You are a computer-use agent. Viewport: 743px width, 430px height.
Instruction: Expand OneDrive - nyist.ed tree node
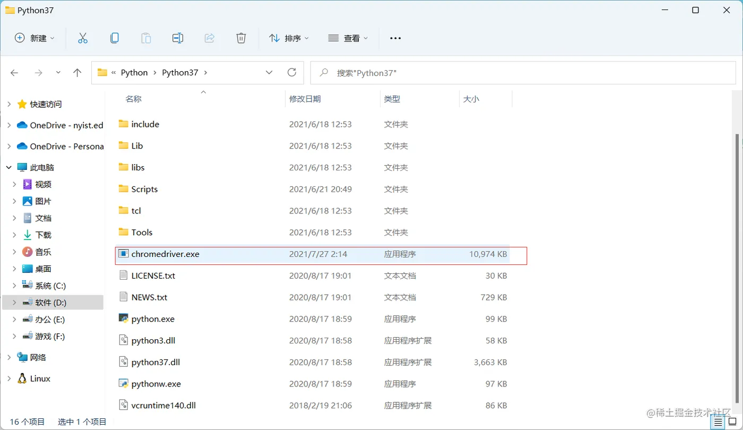pyautogui.click(x=8, y=125)
